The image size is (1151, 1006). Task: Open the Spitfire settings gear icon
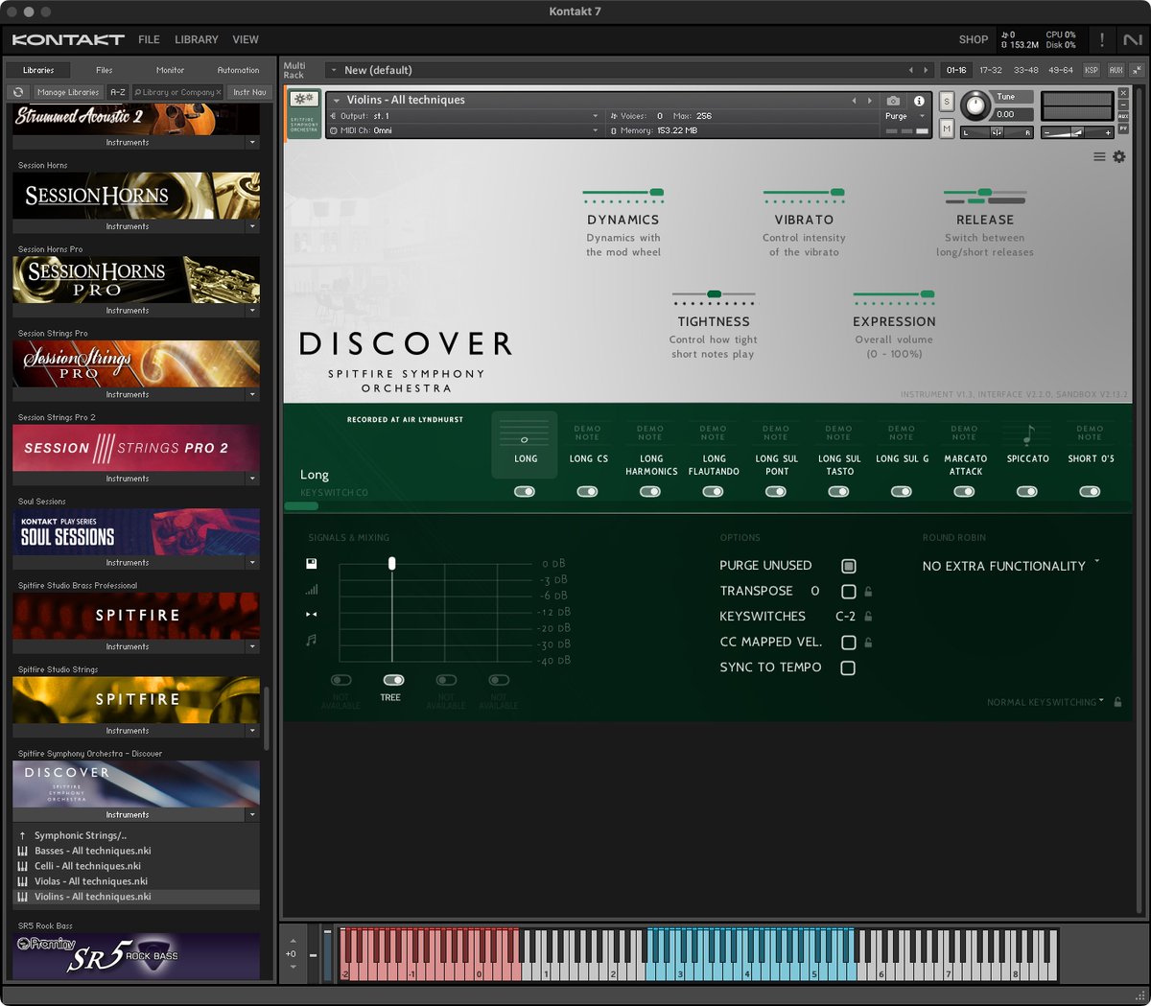pyautogui.click(x=1118, y=156)
